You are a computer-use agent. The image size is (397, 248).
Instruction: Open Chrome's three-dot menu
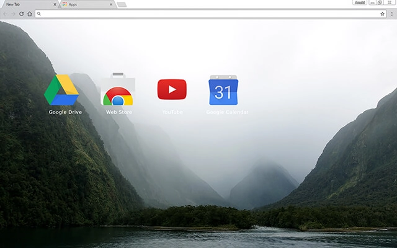(x=391, y=14)
